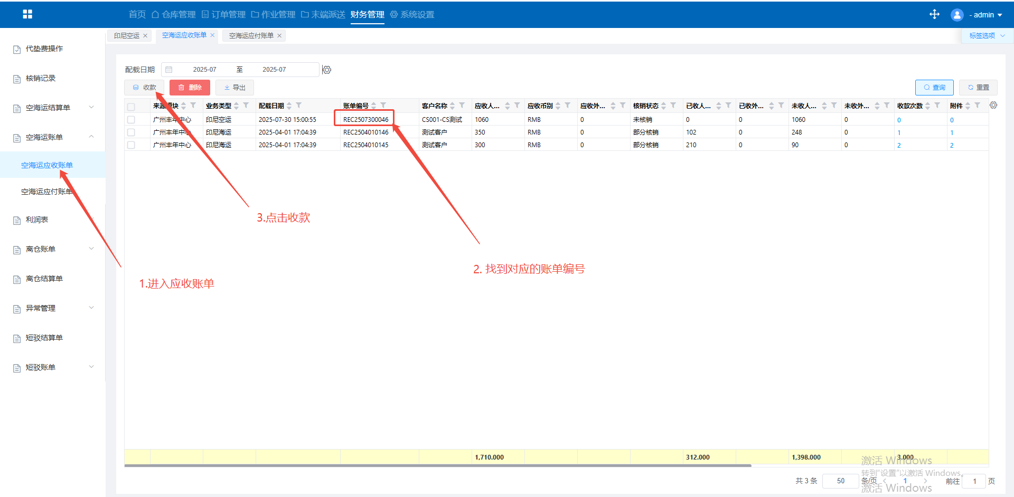Open the 标签选项 dropdown
Screen dimensions: 1014x497
987,36
